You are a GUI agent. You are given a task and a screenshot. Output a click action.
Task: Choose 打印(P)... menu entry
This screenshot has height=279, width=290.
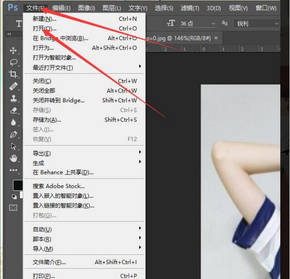click(x=84, y=276)
